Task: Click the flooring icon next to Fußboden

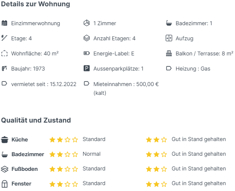Action: click(5, 169)
